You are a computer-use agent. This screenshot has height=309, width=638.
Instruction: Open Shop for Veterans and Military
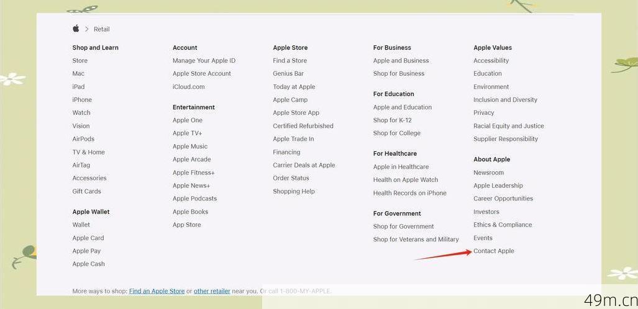416,240
